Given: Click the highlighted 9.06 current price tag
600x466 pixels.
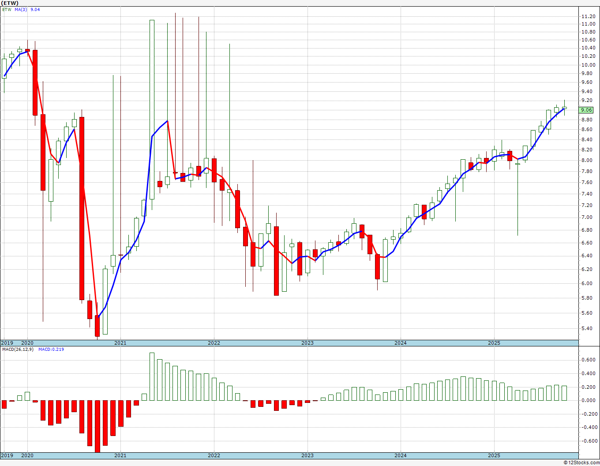Looking at the screenshot, I should (x=586, y=110).
